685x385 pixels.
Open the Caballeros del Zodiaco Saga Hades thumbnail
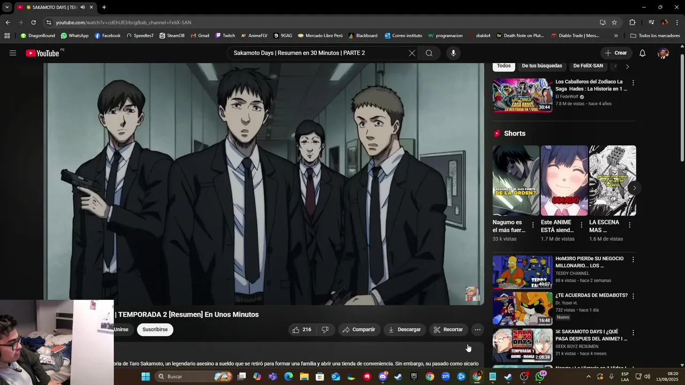[523, 95]
